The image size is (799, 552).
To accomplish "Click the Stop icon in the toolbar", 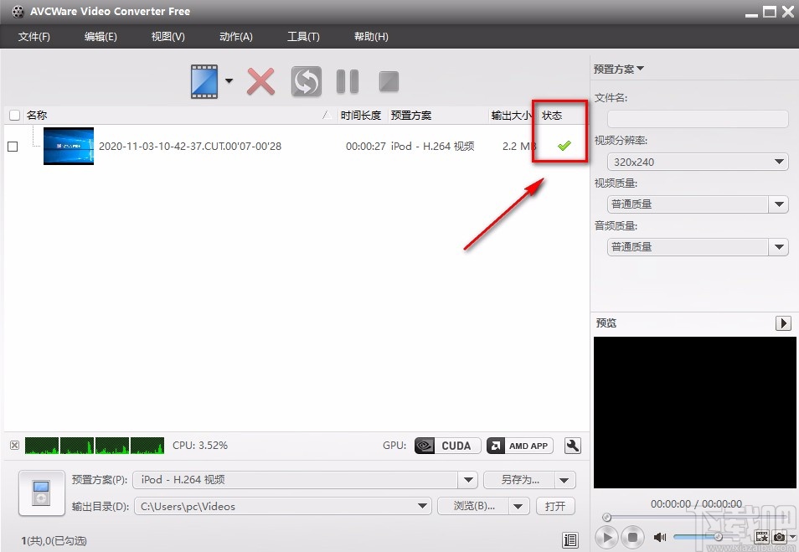I will tap(388, 81).
